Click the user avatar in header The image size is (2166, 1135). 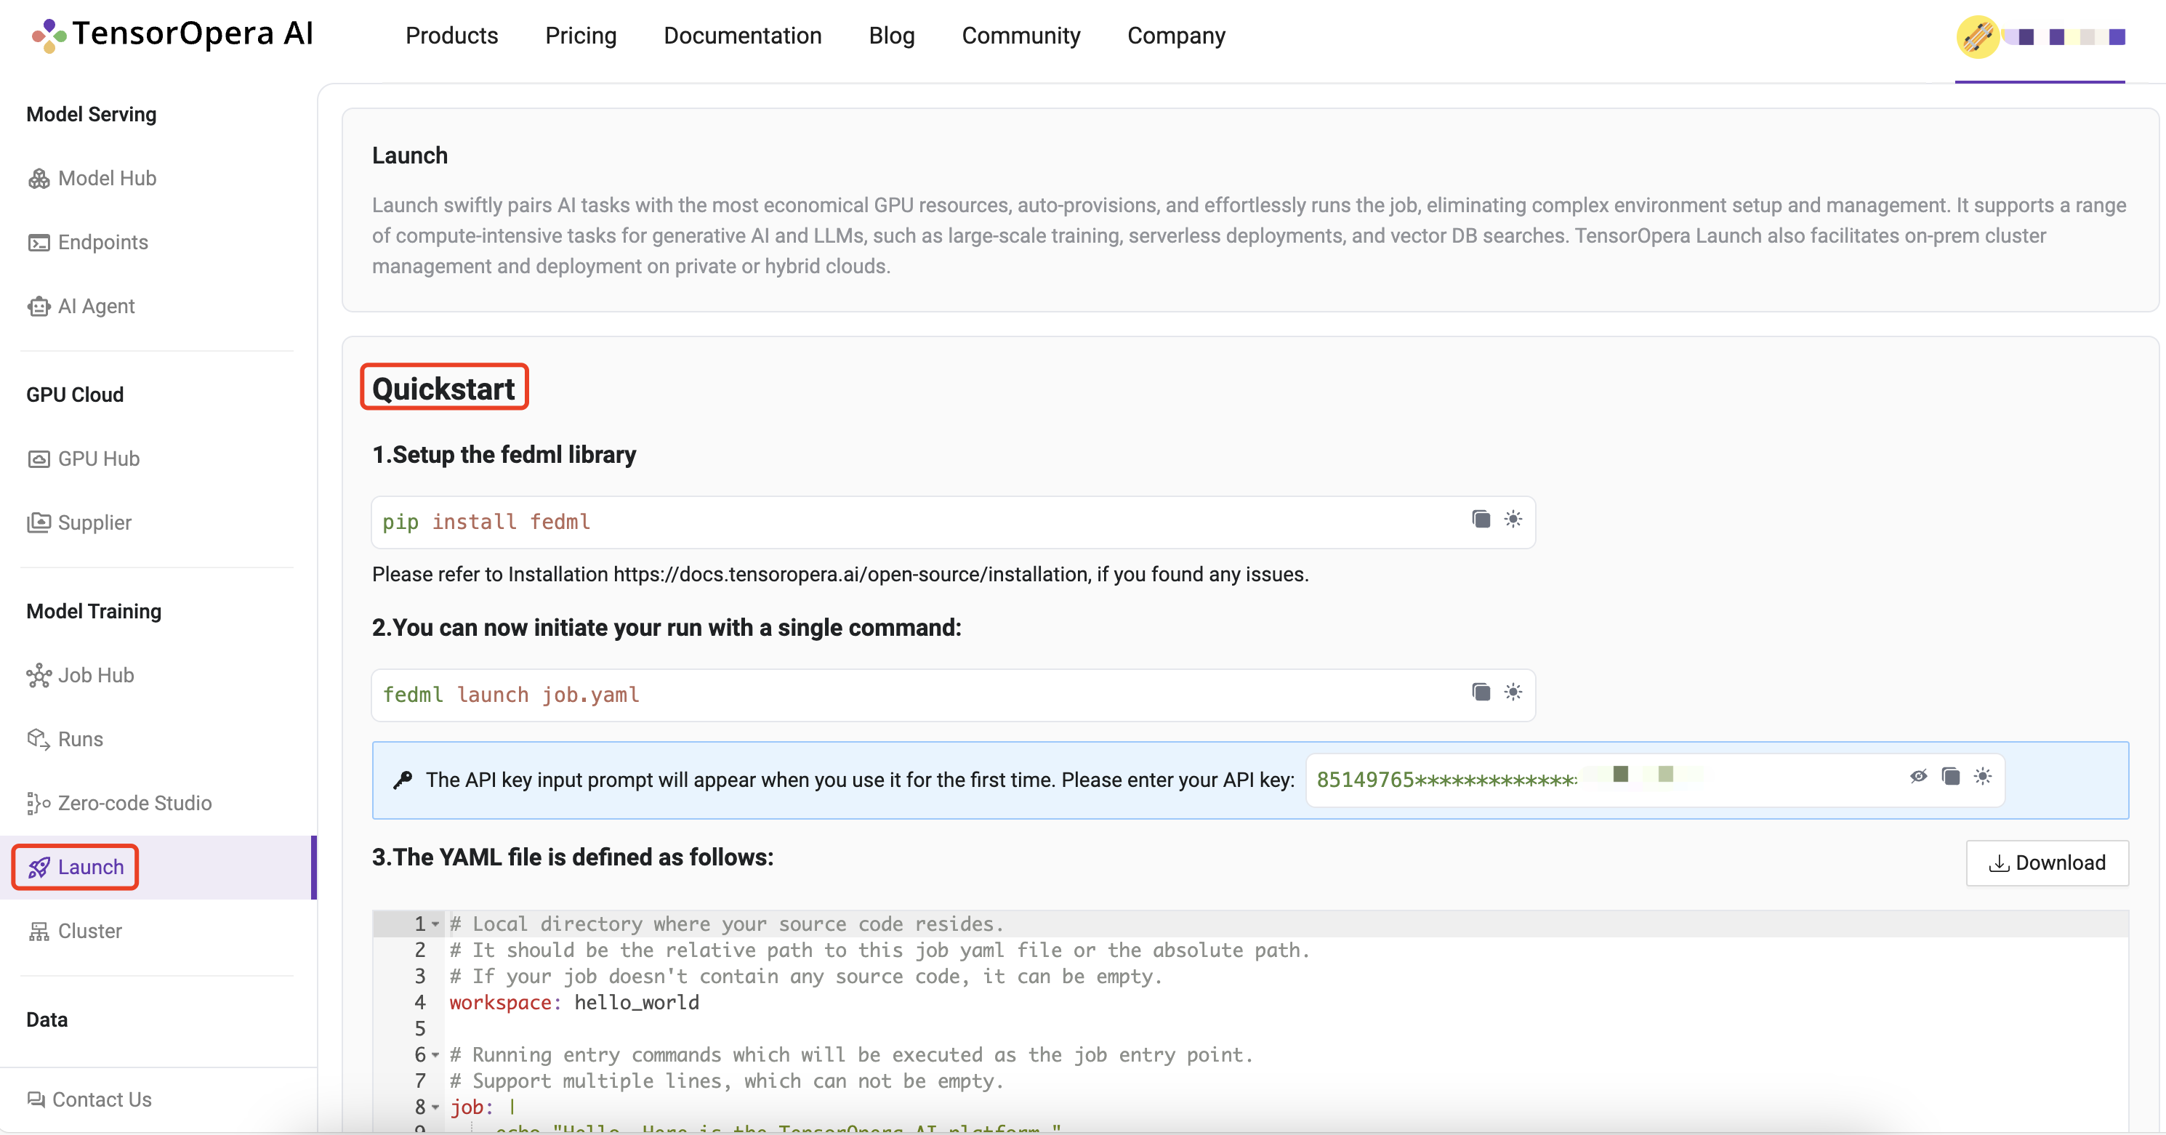(1978, 36)
